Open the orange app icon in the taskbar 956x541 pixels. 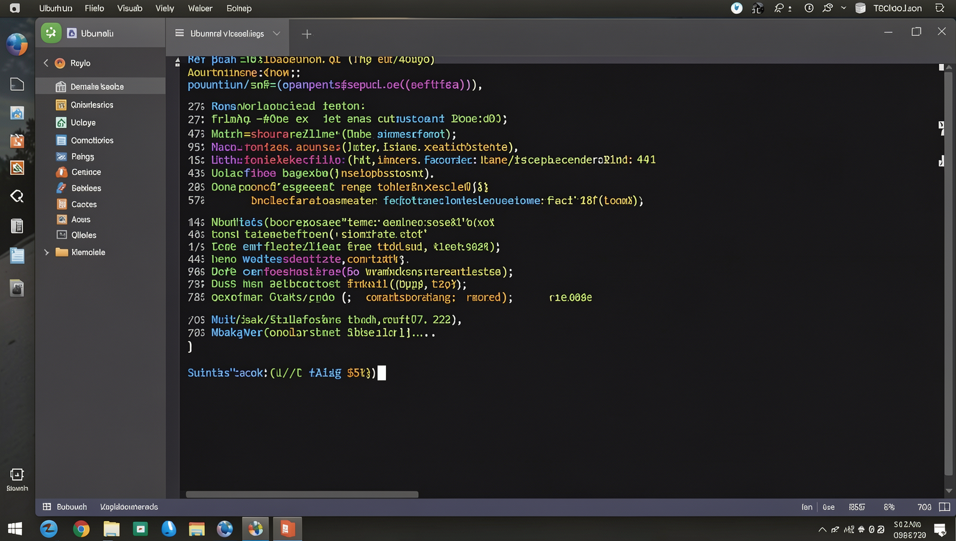[x=287, y=528]
